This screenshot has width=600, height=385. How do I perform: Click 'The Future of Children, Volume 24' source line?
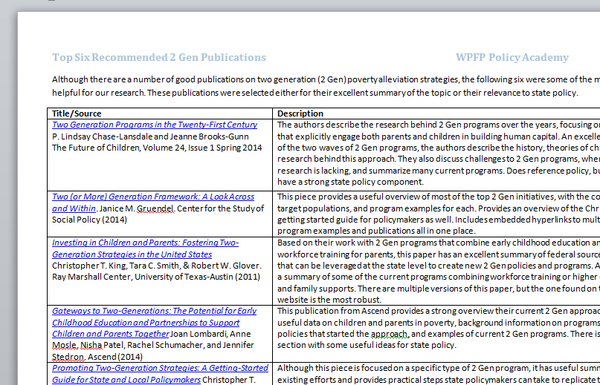(158, 148)
